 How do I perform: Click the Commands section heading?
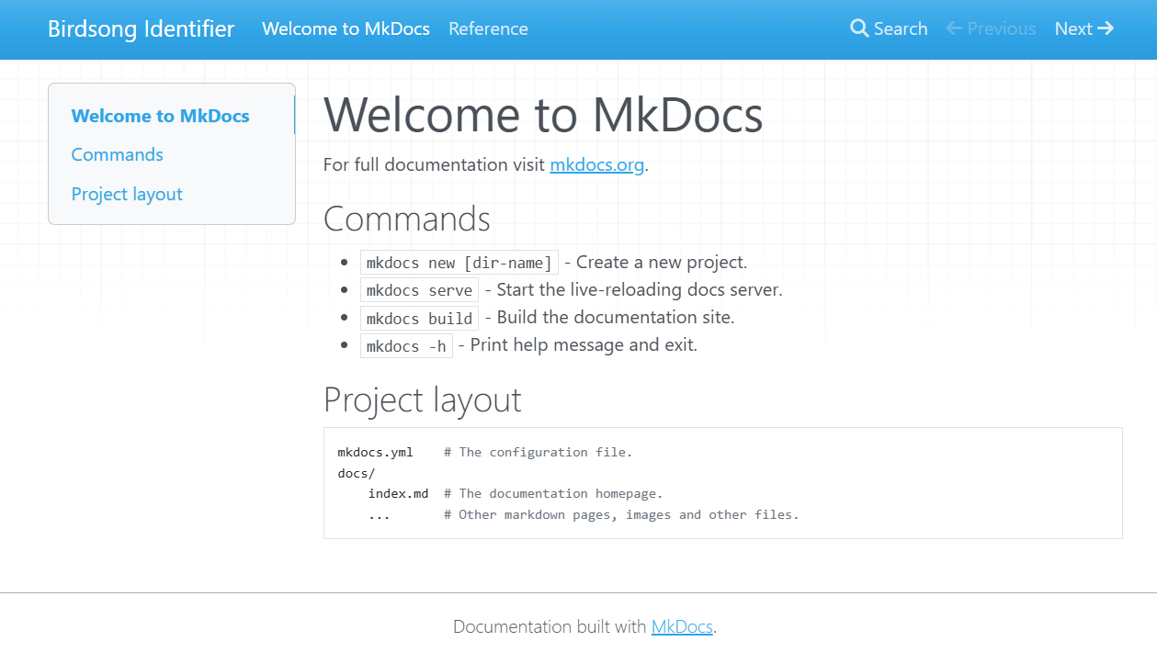(x=407, y=219)
